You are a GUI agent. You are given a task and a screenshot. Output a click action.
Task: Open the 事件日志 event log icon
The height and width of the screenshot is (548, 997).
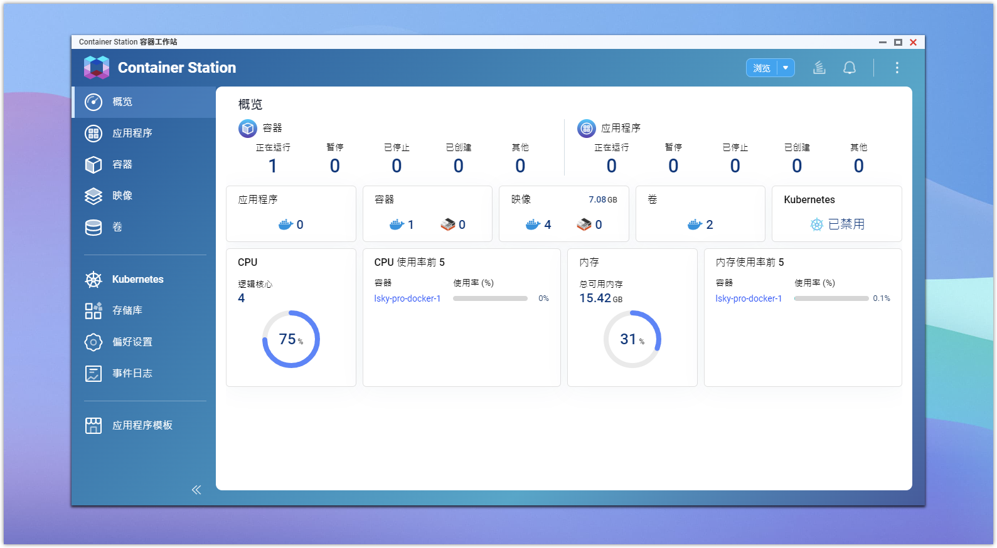coord(93,373)
